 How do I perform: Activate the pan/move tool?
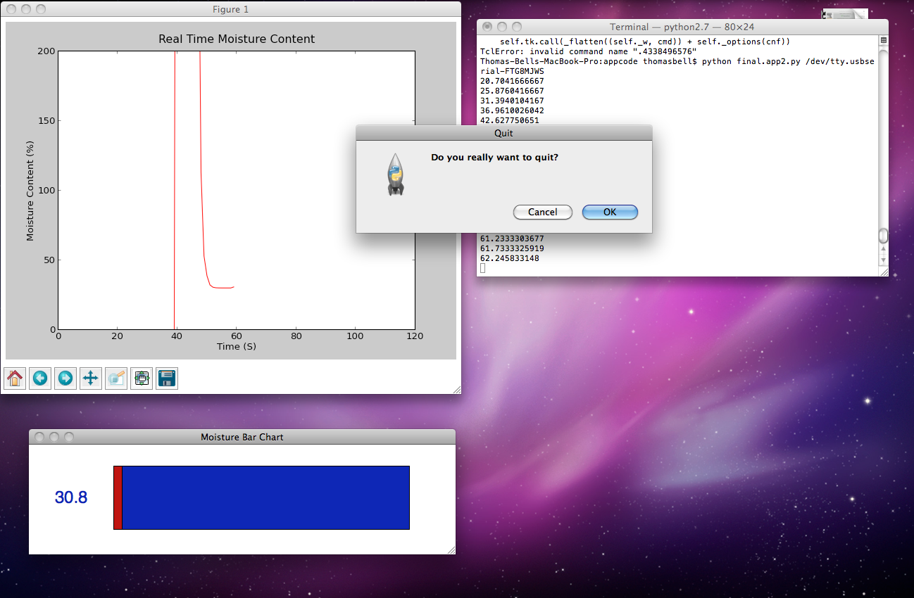pos(90,378)
